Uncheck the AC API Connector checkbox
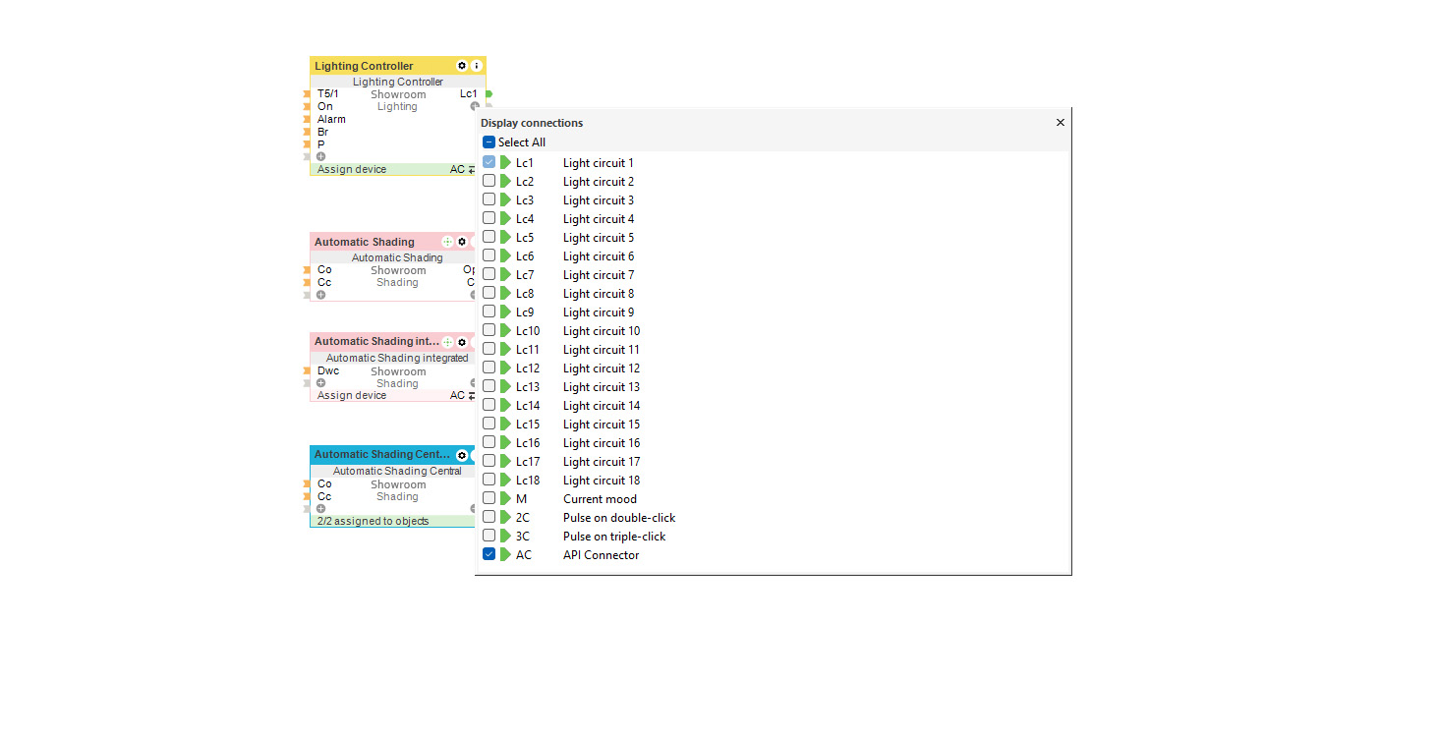This screenshot has height=737, width=1437. coord(489,554)
